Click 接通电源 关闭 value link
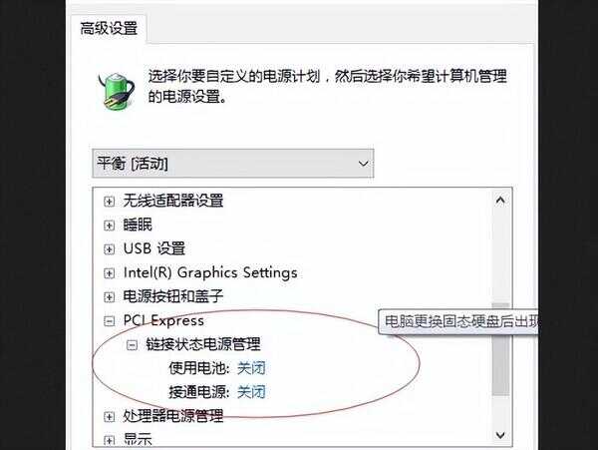 click(251, 392)
